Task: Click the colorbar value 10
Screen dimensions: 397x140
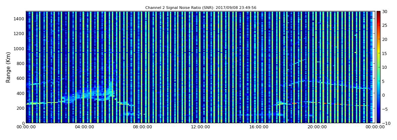Action: click(x=385, y=67)
